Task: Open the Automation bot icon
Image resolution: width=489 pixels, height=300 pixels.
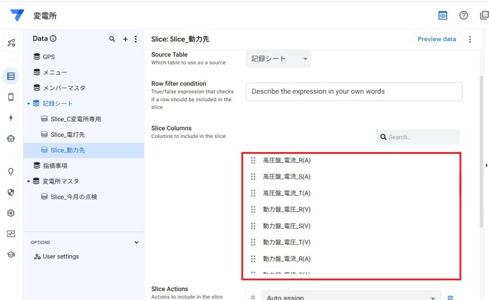Action: pyautogui.click(x=11, y=138)
